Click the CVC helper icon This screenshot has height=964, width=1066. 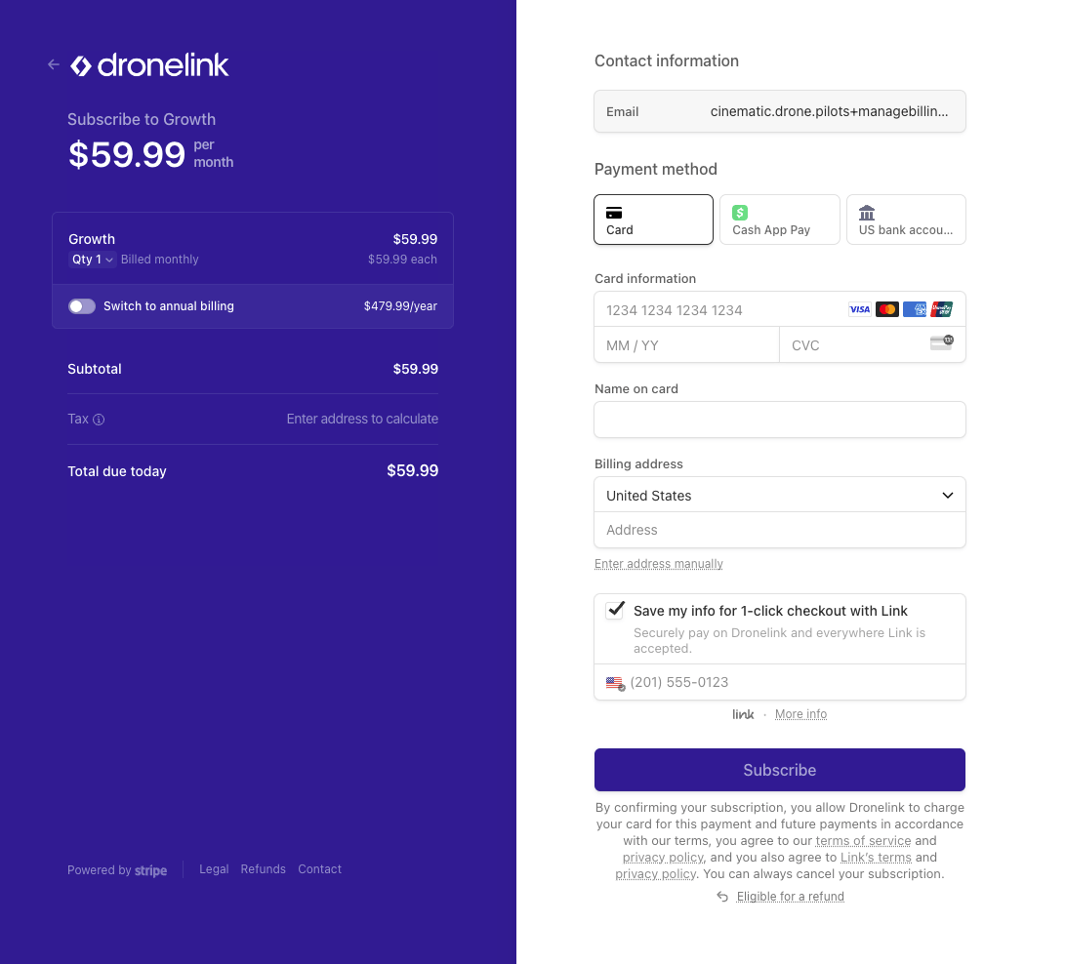point(943,342)
